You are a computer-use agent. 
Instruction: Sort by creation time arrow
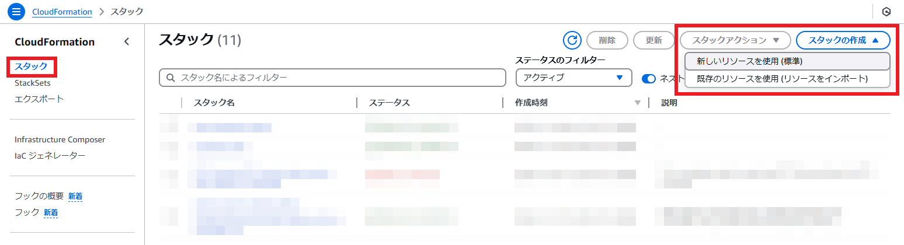(638, 103)
